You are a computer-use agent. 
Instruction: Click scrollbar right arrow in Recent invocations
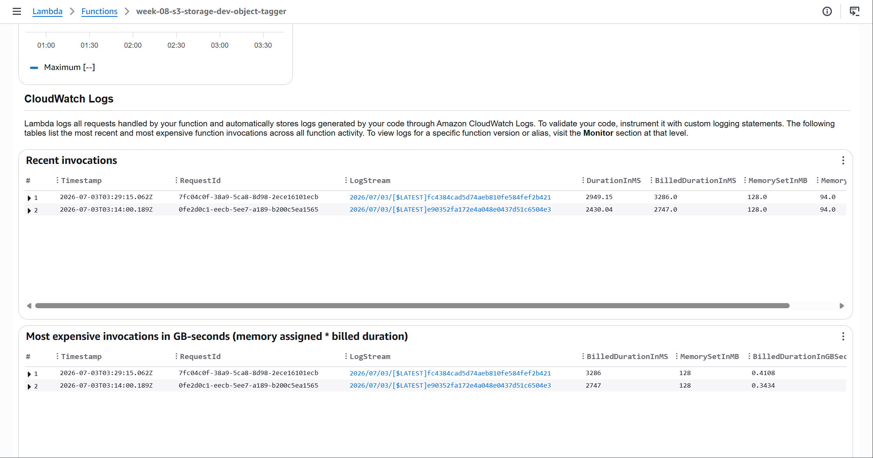[842, 306]
